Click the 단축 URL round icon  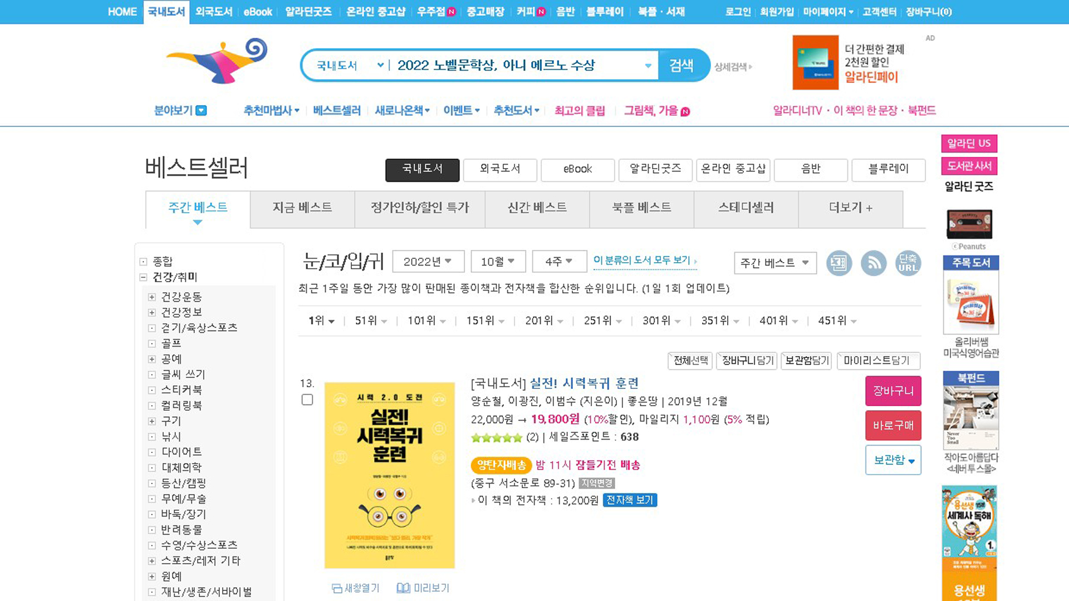click(x=908, y=263)
